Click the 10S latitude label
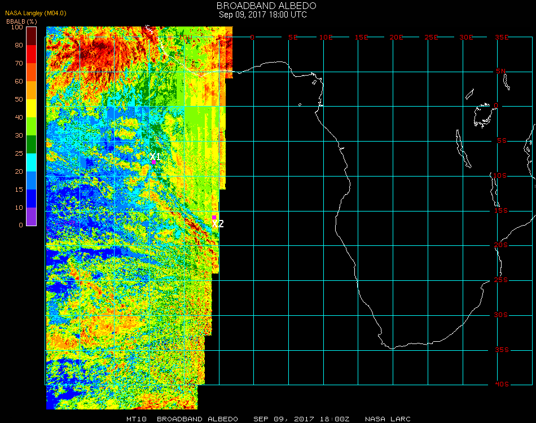Viewport: 536px width, 423px height. tap(500, 175)
